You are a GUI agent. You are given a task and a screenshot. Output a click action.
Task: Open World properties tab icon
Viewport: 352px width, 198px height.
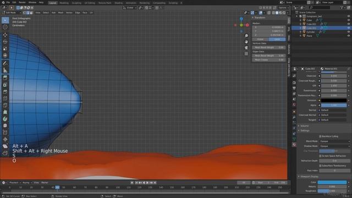click(x=294, y=105)
